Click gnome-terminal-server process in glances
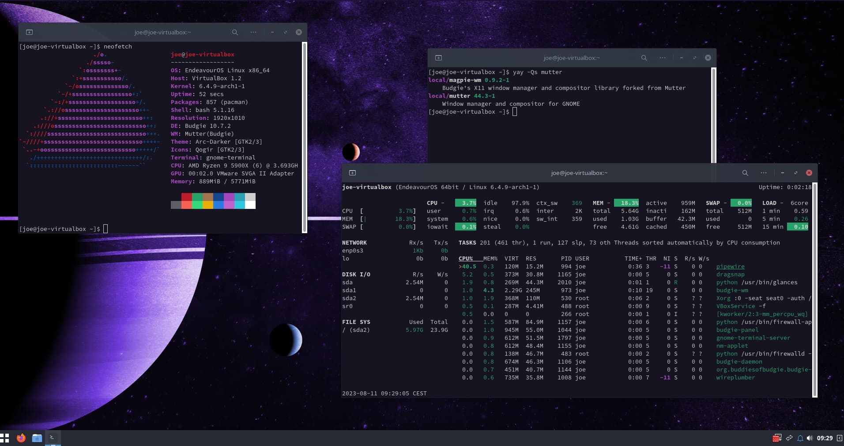Image resolution: width=844 pixels, height=446 pixels. tap(753, 338)
